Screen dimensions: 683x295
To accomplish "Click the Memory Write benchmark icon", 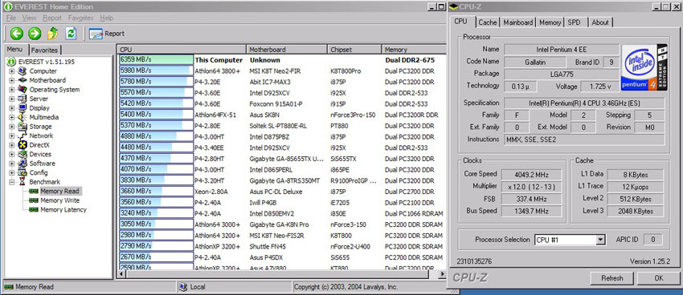I will [x=34, y=200].
